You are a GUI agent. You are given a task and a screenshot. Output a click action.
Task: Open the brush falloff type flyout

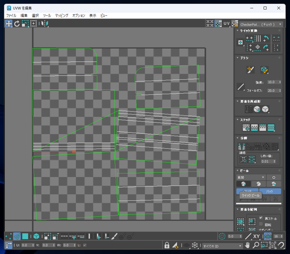click(241, 87)
